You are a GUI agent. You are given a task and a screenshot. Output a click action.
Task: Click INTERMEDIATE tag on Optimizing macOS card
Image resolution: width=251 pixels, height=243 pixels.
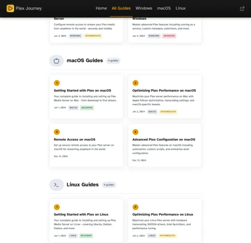[168, 111]
